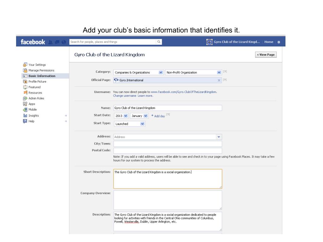Screen dimensions: 323x242
Task: Click the Company Overview text area
Action: (x=168, y=200)
